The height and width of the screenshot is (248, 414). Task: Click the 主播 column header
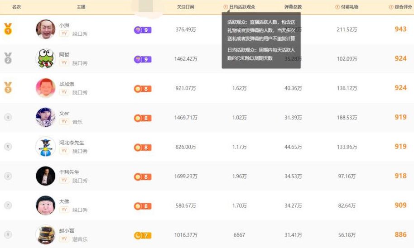(x=81, y=7)
